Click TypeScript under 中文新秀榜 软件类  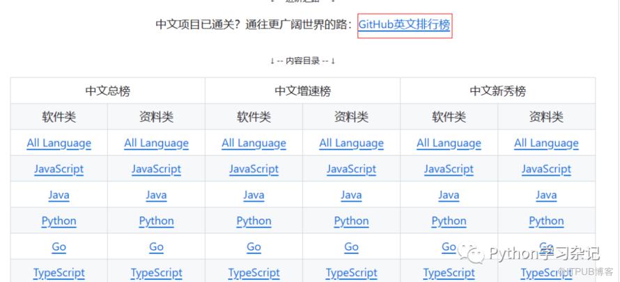(x=449, y=273)
